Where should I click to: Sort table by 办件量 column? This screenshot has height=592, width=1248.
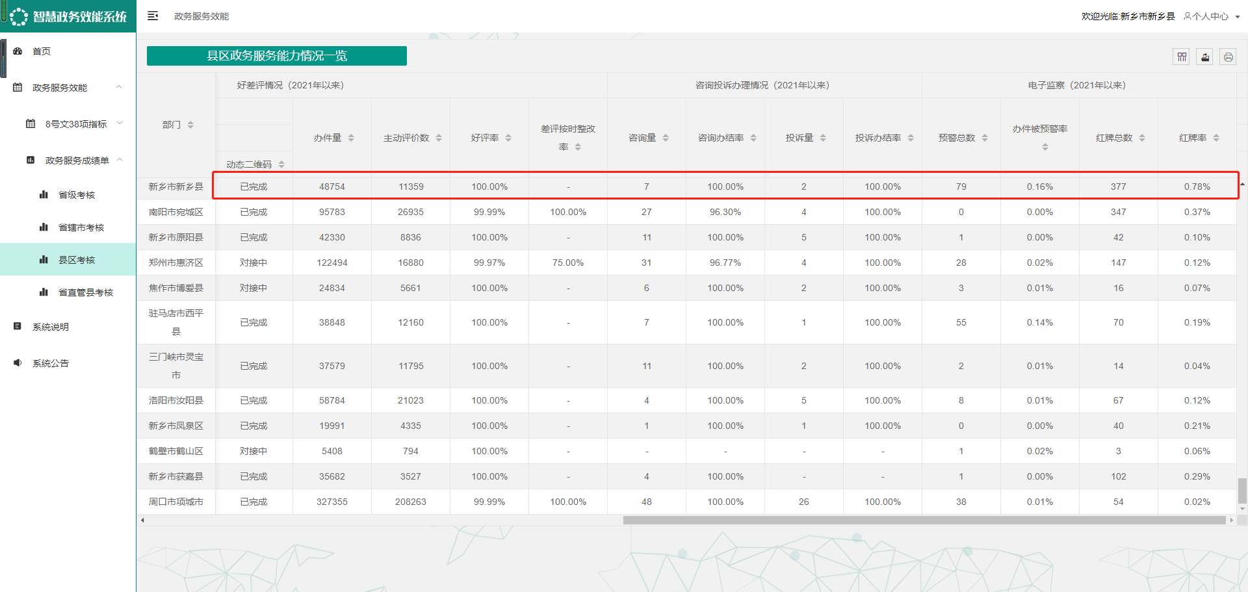click(351, 138)
